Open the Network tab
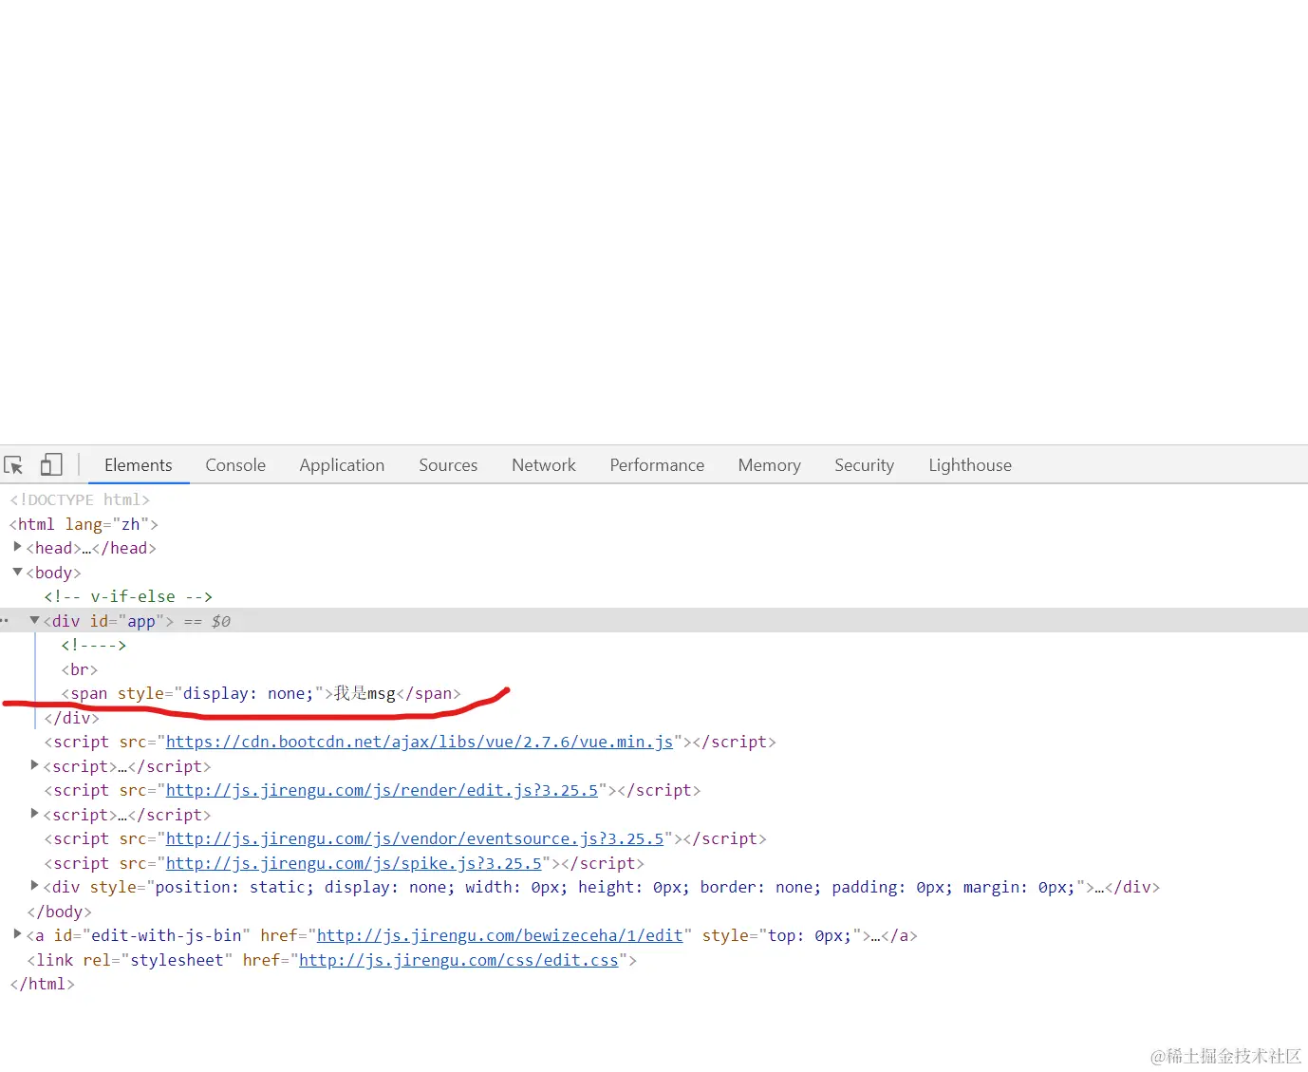Screen dimensions: 1308x1072 point(544,465)
